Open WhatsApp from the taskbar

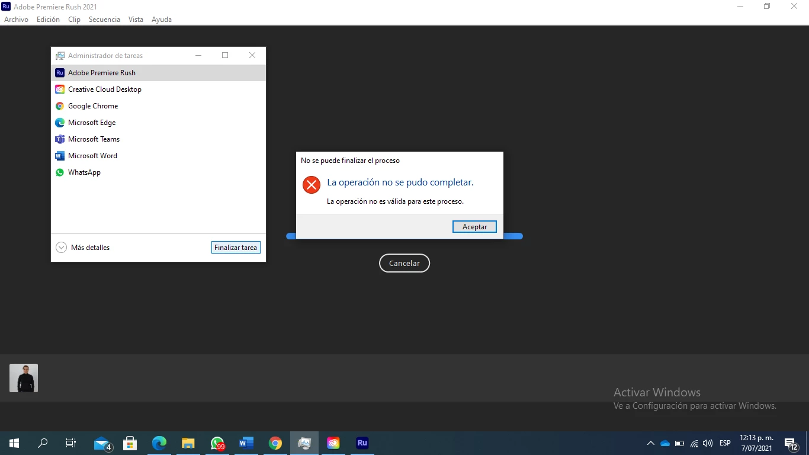pos(217,443)
